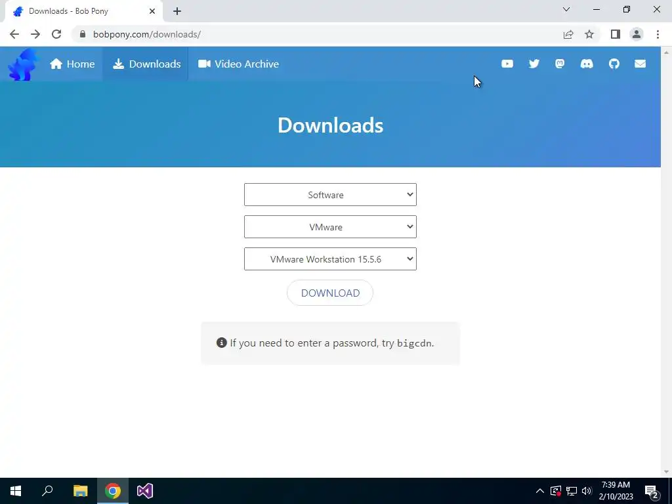Click the taskbar clock showing 7:39 AM
Screen dimensions: 672x504
coord(616,491)
